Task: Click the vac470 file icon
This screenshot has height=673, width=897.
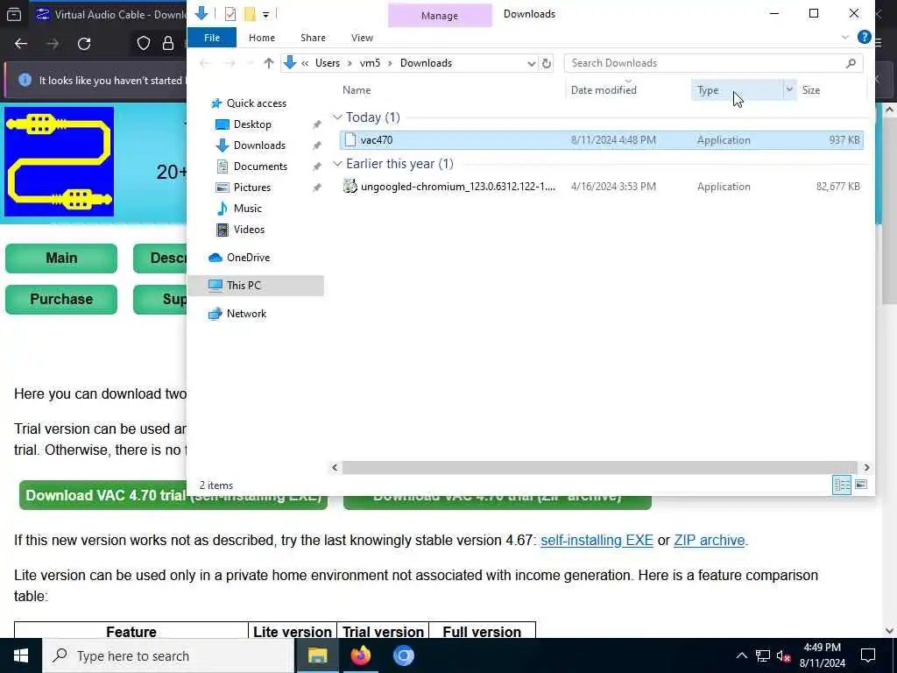Action: pos(350,140)
